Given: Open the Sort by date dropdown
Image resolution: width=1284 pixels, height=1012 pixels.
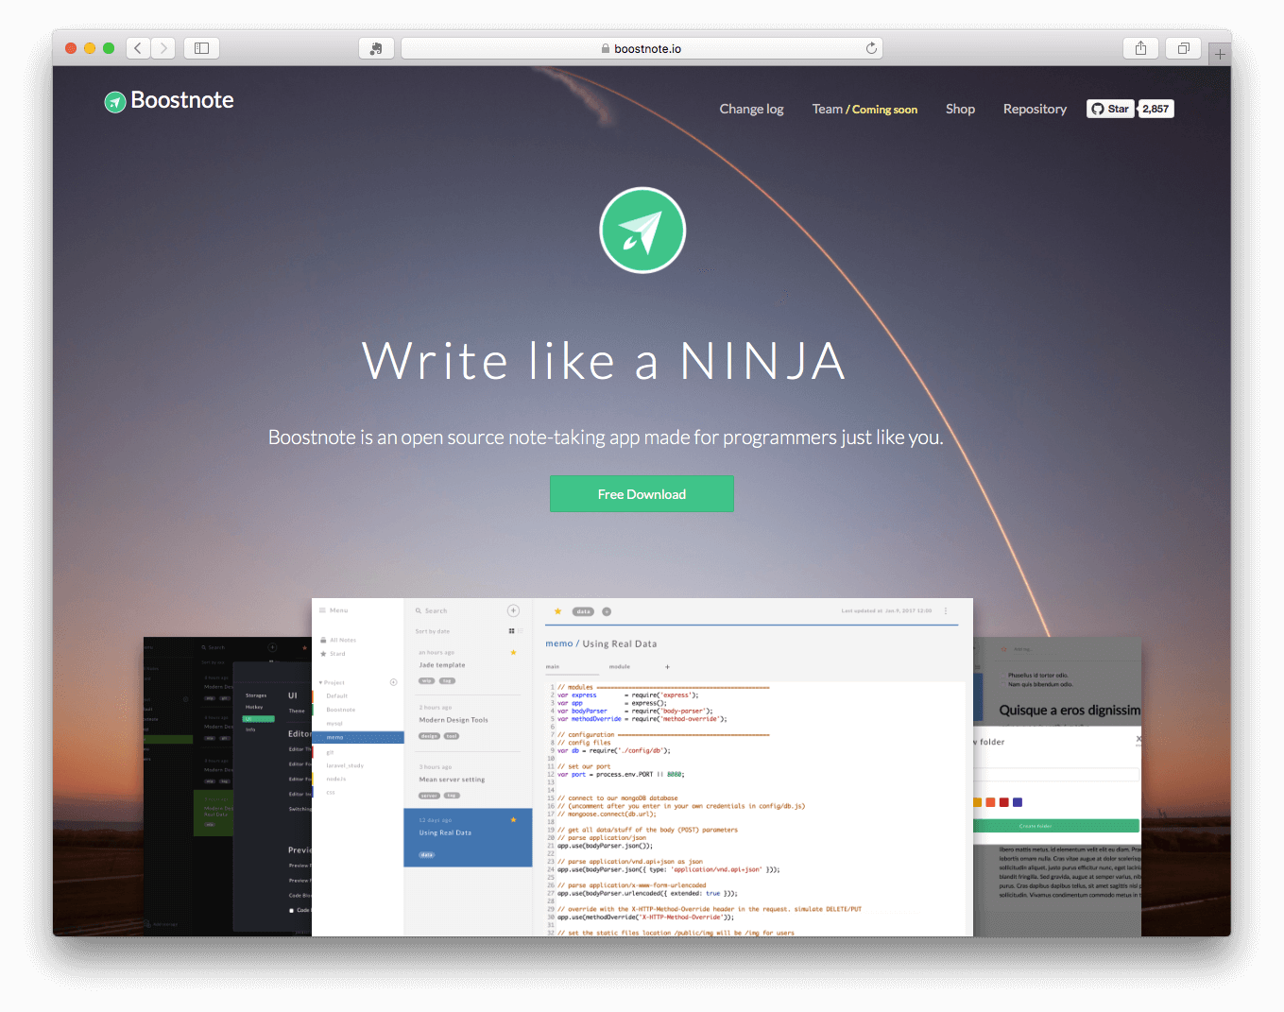Looking at the screenshot, I should pyautogui.click(x=433, y=631).
